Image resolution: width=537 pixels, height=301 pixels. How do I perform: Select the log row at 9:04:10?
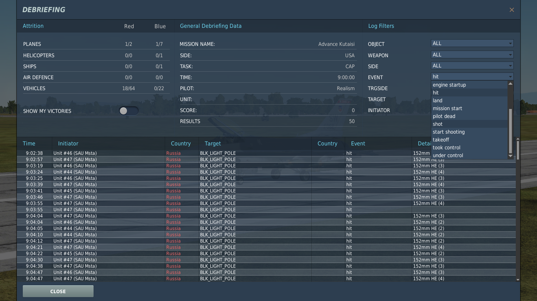[x=266, y=235]
